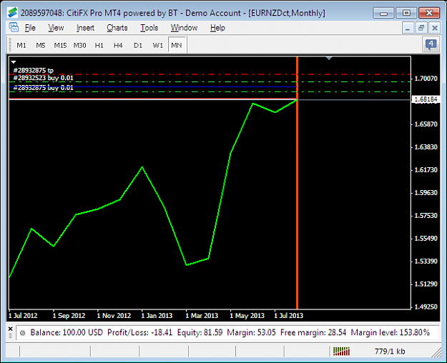Switch to W1 timeframe
The width and height of the screenshot is (447, 363).
tap(157, 45)
